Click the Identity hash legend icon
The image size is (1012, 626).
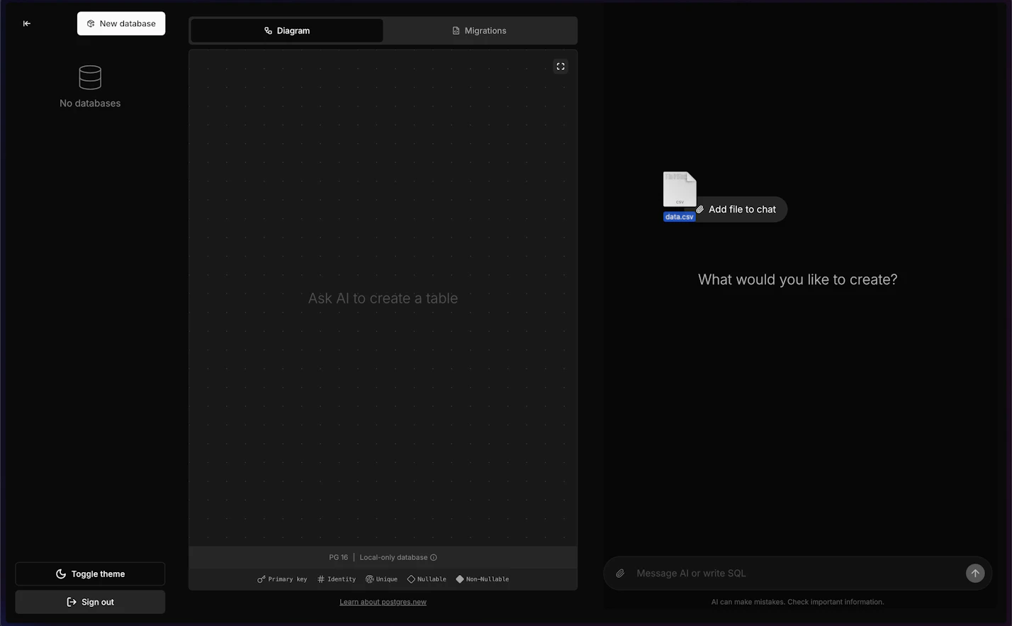point(321,579)
